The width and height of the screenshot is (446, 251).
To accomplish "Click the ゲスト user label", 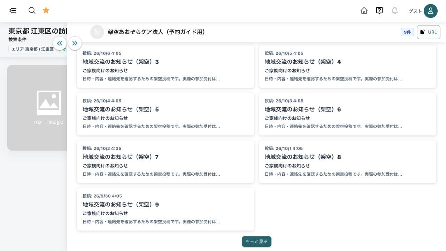I will (x=415, y=11).
